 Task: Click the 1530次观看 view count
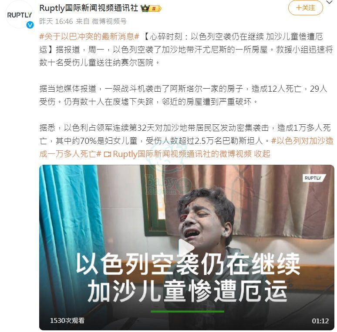(x=67, y=320)
